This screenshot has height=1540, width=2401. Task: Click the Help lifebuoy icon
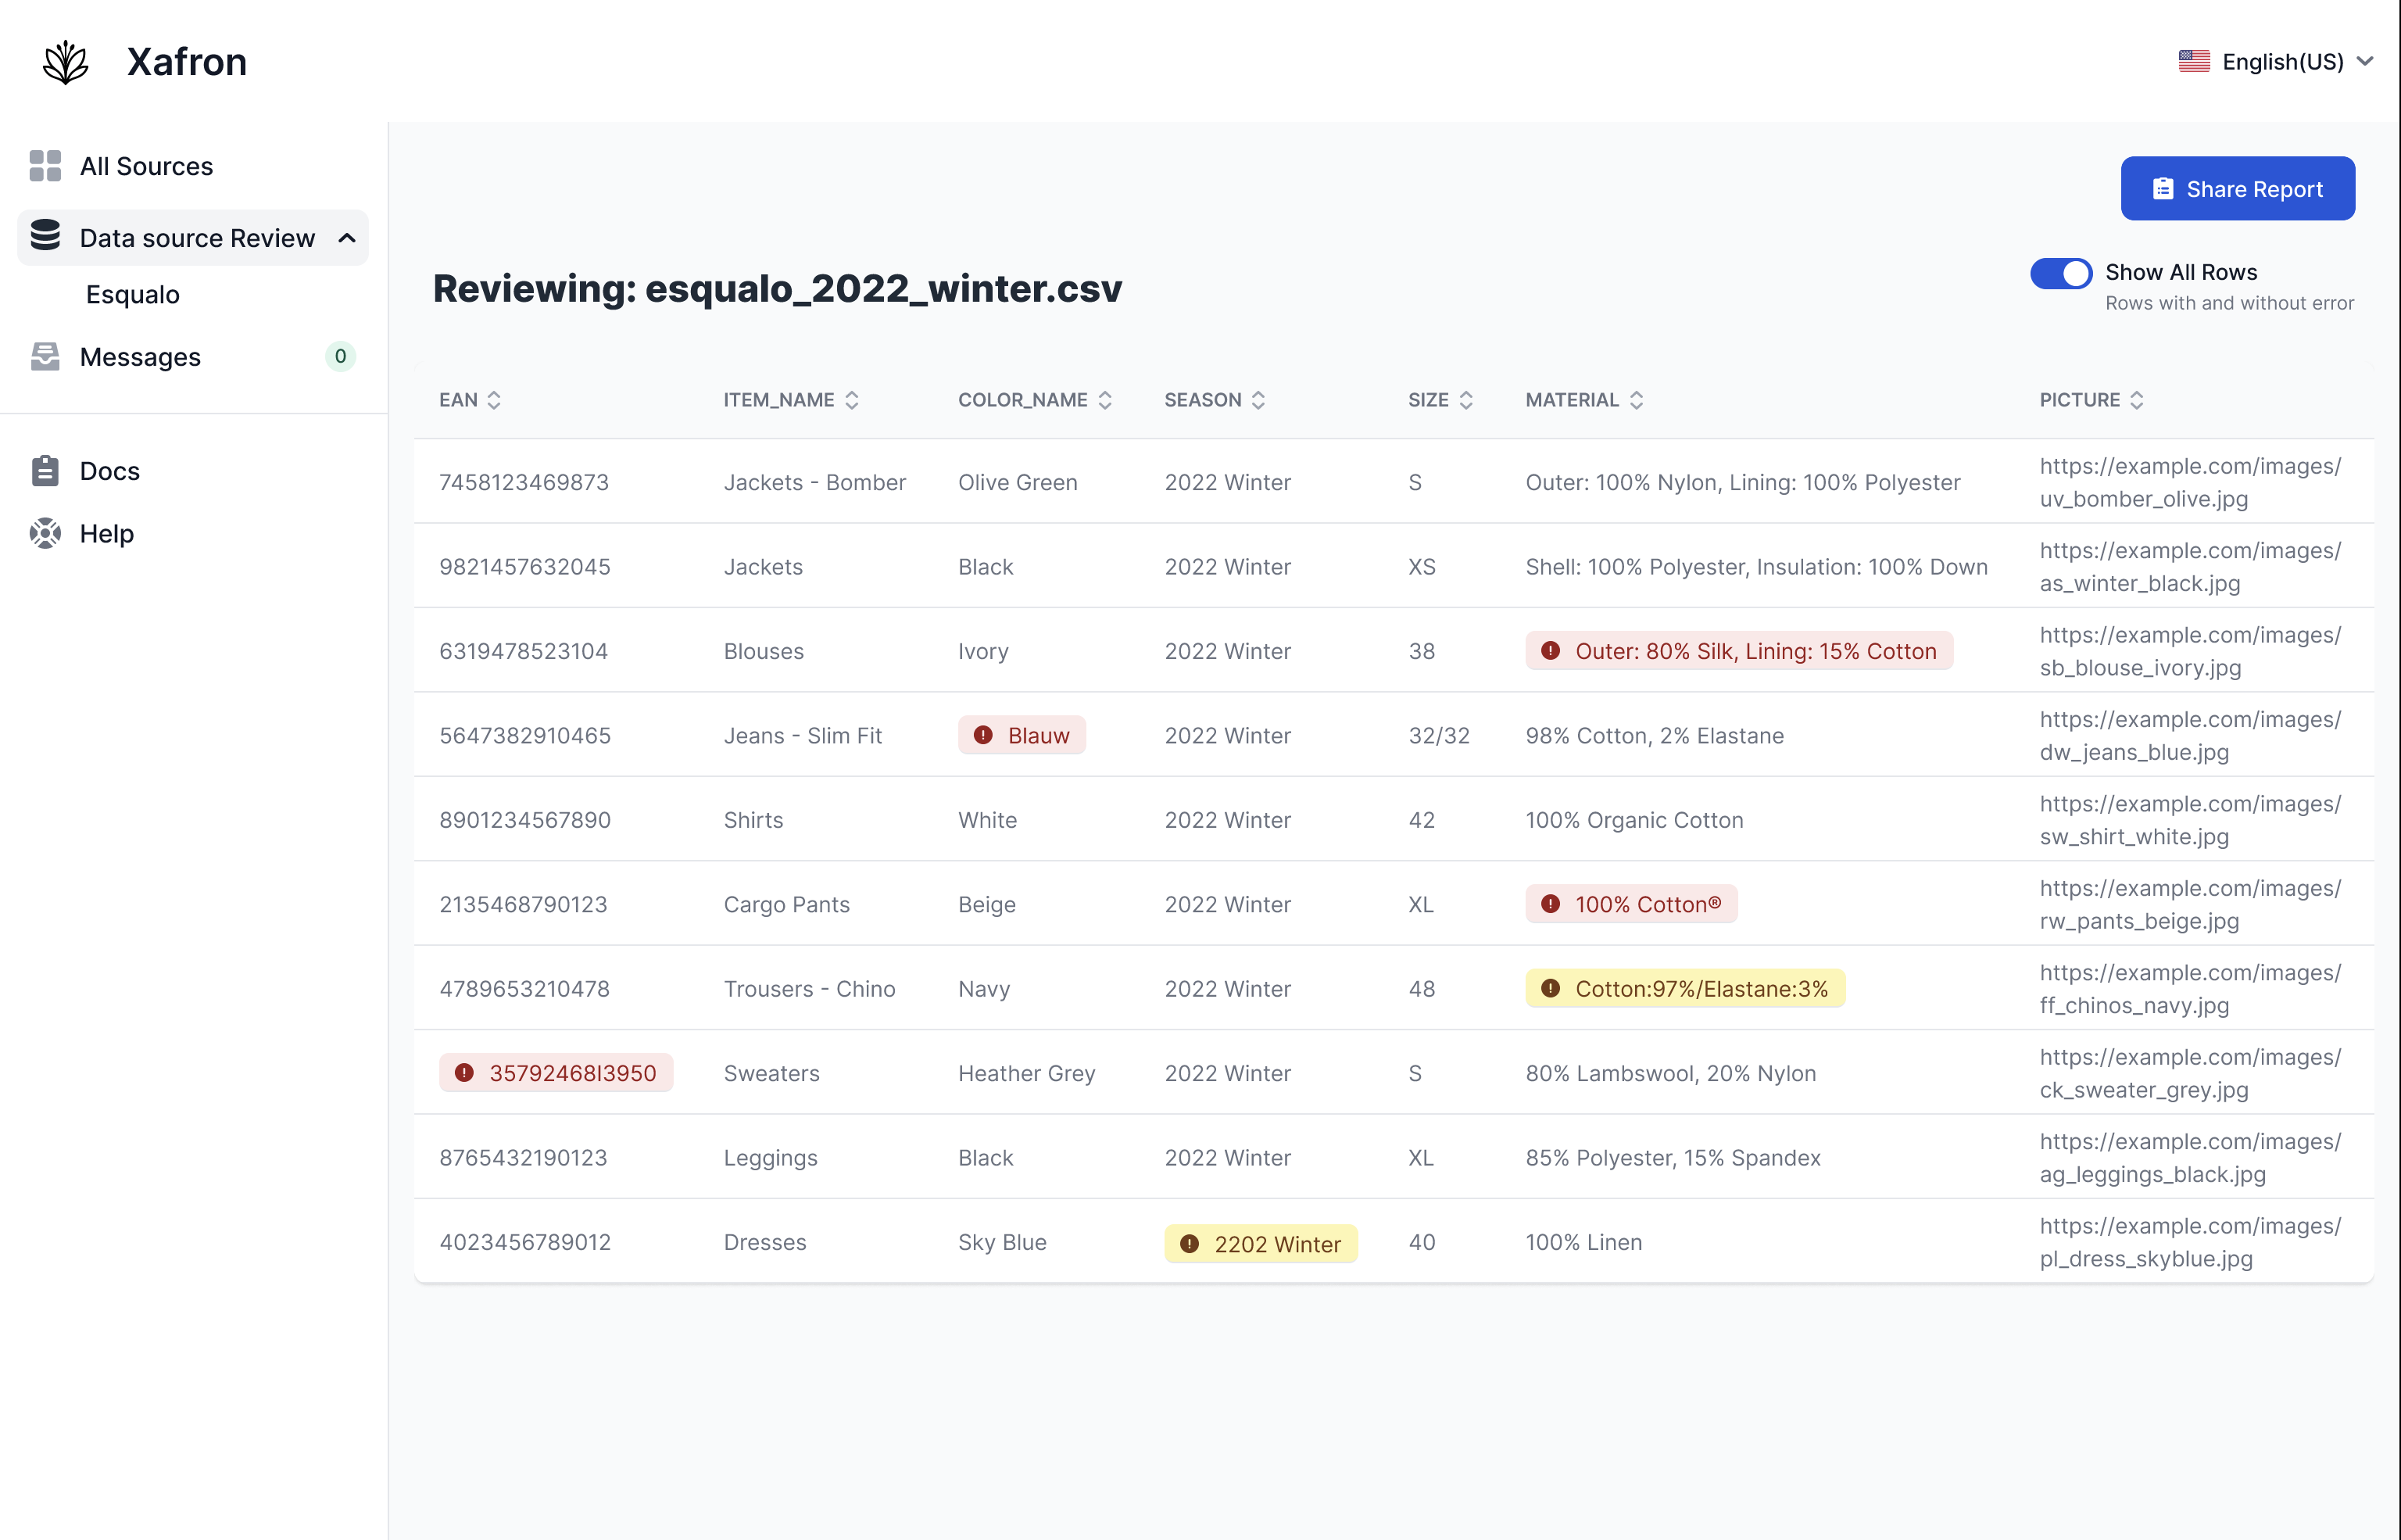coord(45,533)
